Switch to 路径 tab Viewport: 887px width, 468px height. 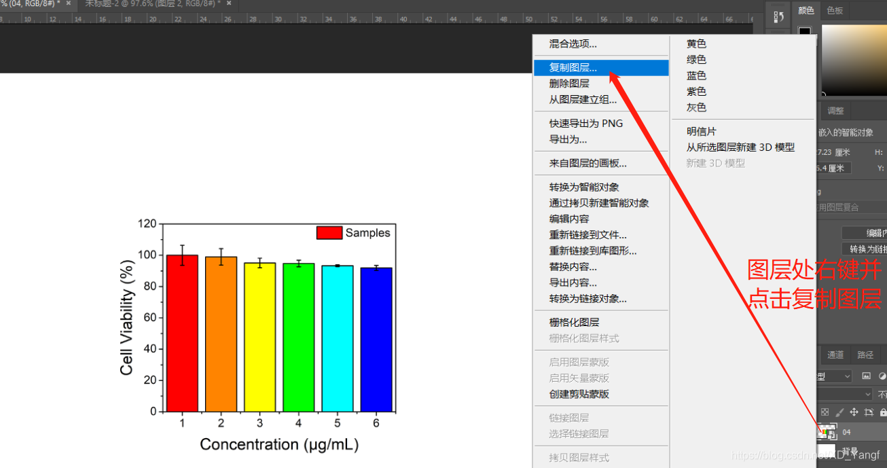point(865,355)
